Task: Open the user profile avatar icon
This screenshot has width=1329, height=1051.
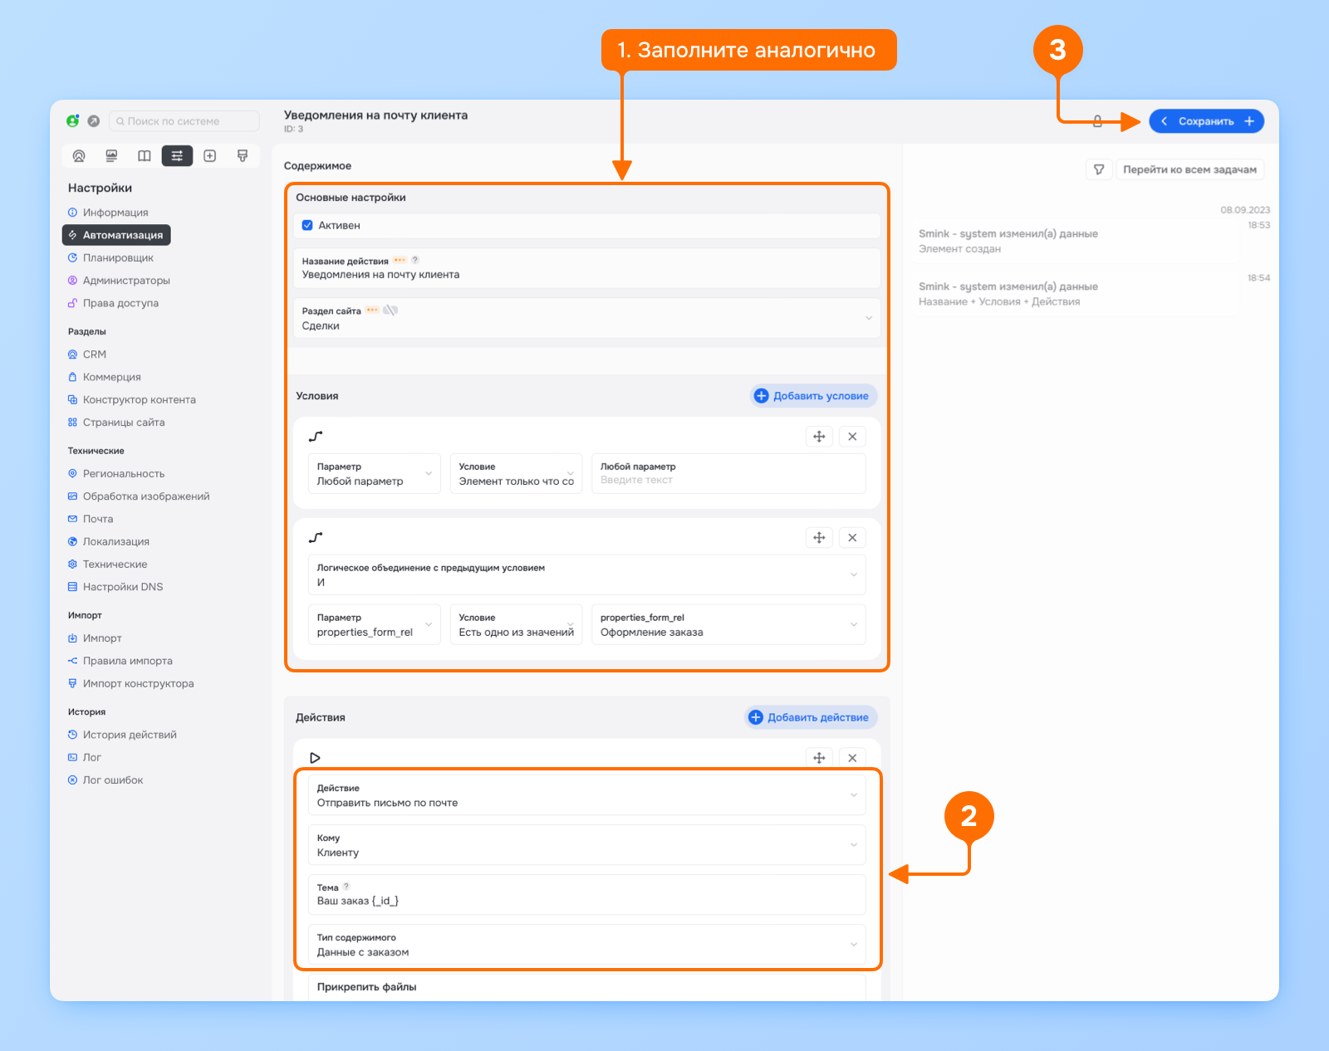Action: coord(73,121)
